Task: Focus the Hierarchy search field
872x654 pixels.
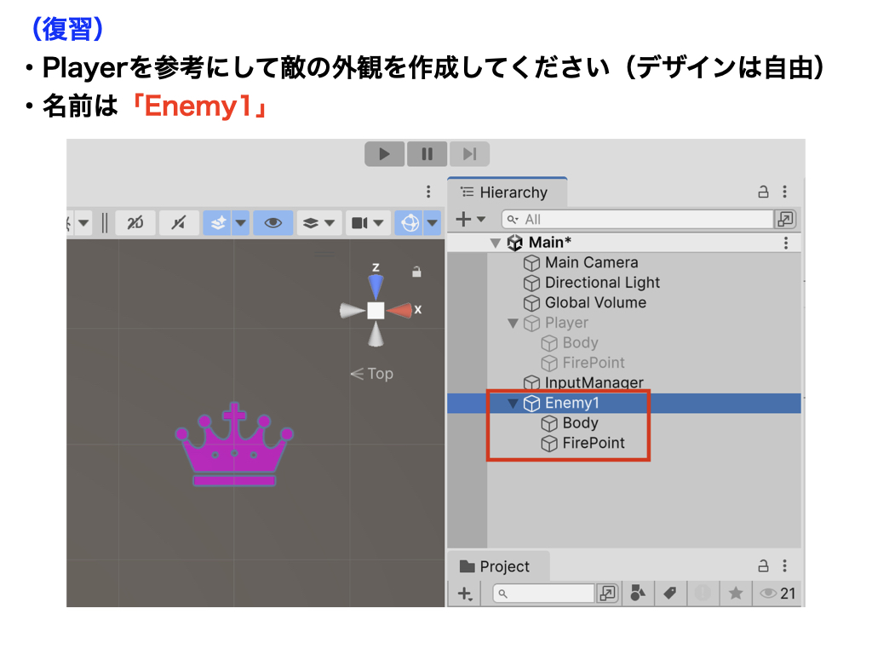Action: (637, 219)
